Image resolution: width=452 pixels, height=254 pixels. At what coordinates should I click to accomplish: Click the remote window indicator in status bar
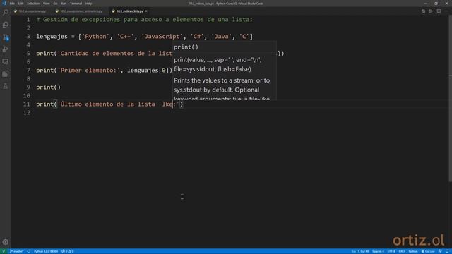point(4,251)
